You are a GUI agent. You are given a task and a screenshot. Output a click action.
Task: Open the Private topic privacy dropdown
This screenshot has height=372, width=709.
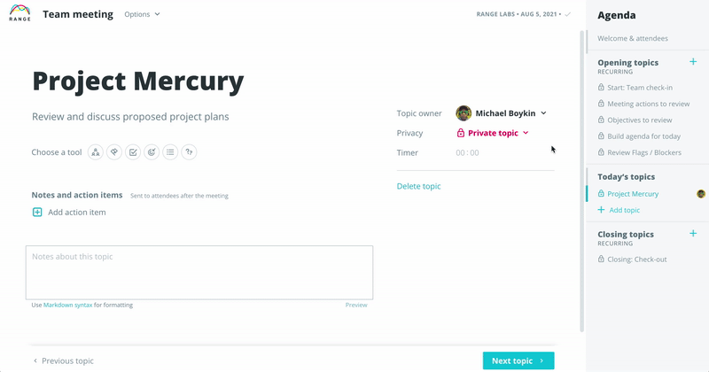[493, 133]
